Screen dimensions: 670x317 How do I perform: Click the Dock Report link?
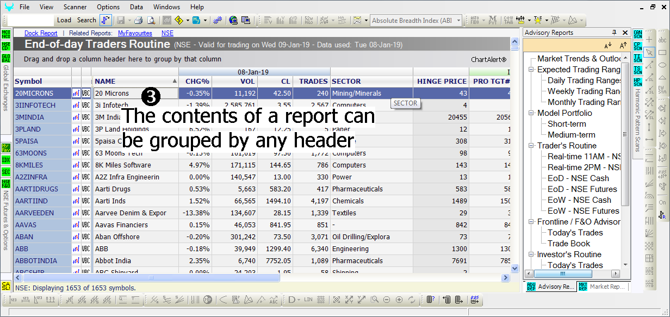click(41, 33)
